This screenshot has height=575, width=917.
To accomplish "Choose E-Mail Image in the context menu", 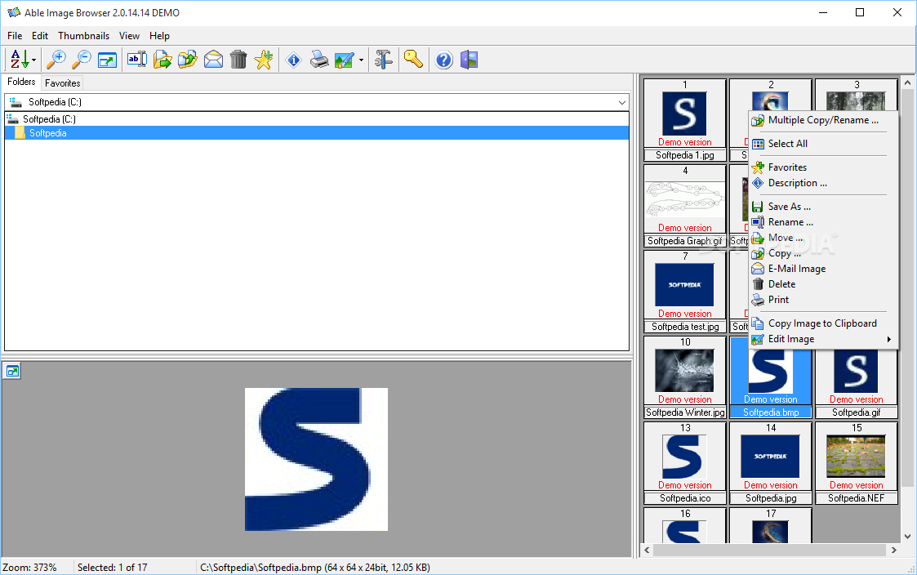I will (823, 269).
